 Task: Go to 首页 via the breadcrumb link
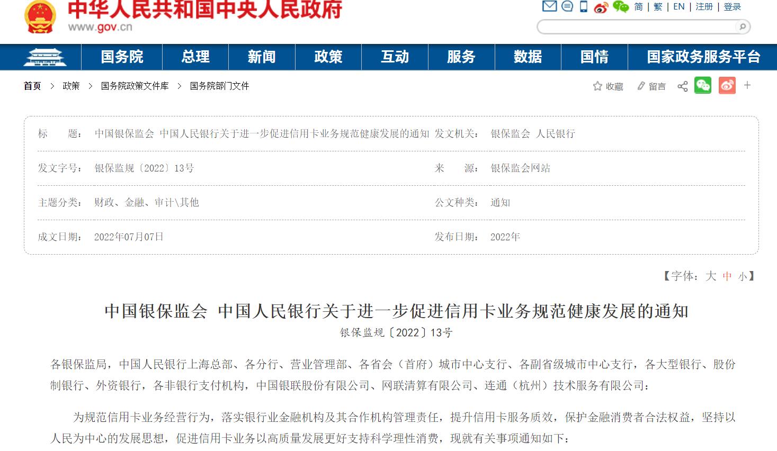(32, 86)
